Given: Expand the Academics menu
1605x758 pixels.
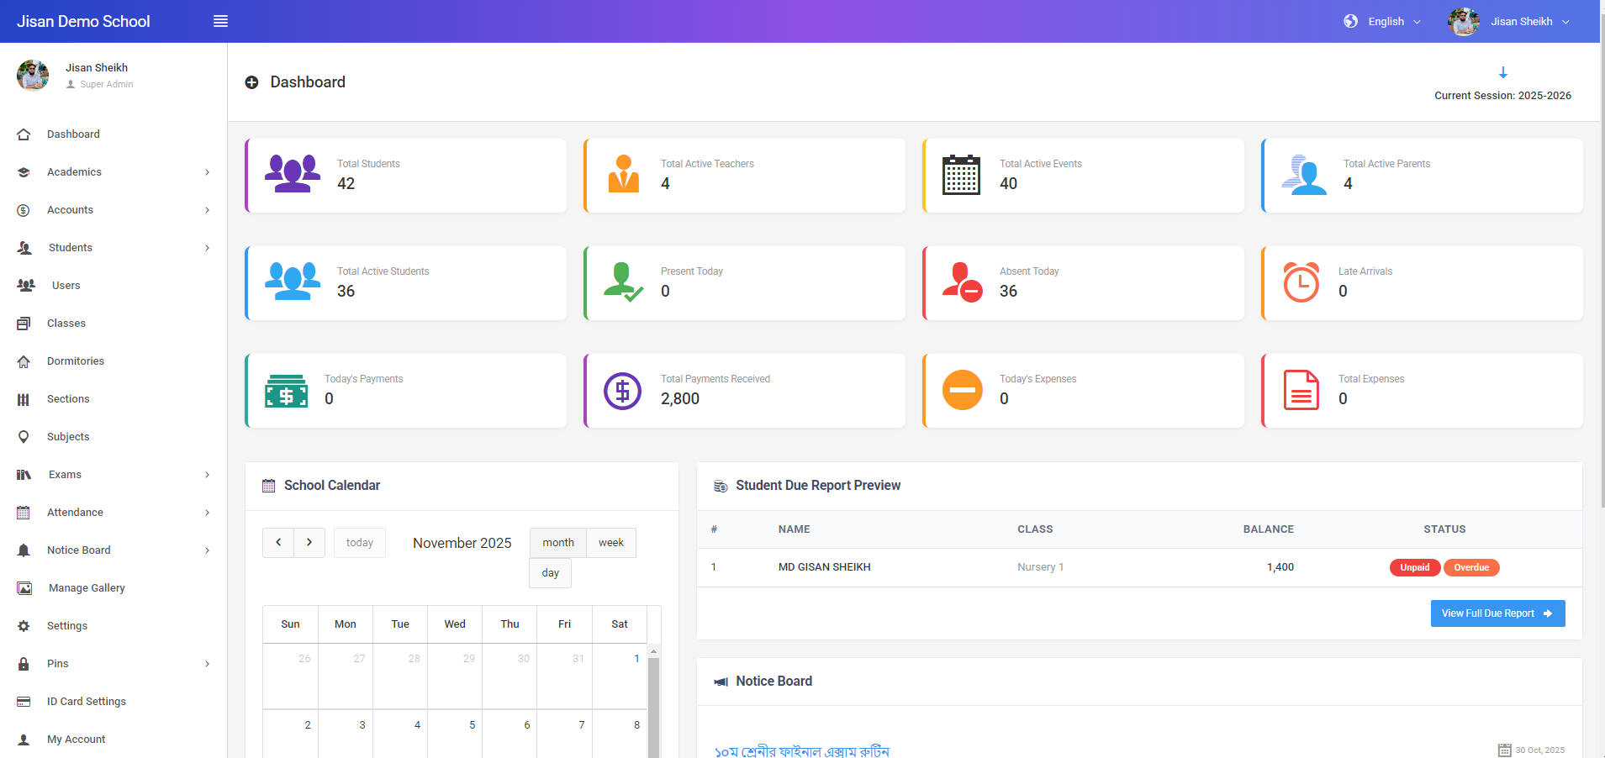Looking at the screenshot, I should click(74, 171).
